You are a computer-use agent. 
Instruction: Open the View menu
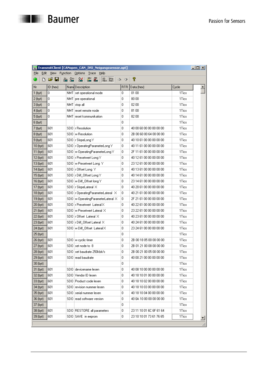coord(53,73)
